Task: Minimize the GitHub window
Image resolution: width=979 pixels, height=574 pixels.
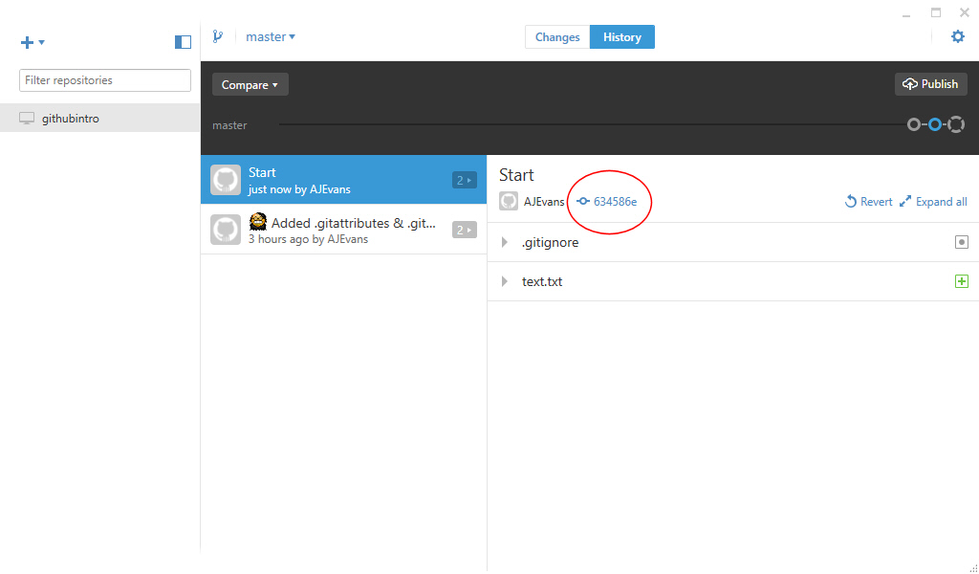Action: [906, 13]
